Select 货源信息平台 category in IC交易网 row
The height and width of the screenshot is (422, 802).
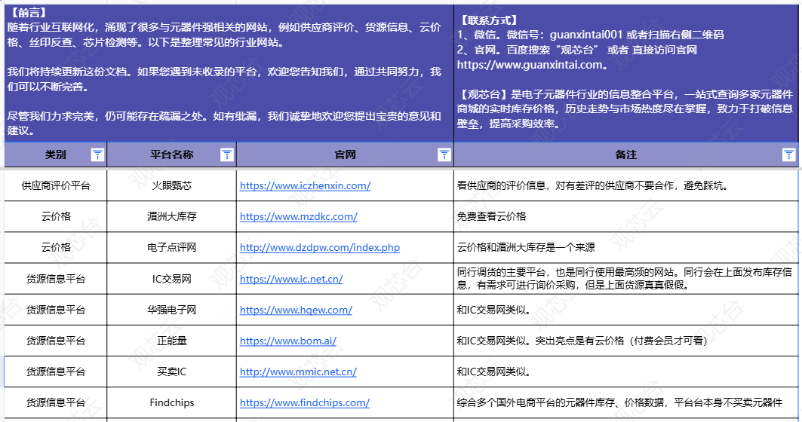(x=55, y=279)
